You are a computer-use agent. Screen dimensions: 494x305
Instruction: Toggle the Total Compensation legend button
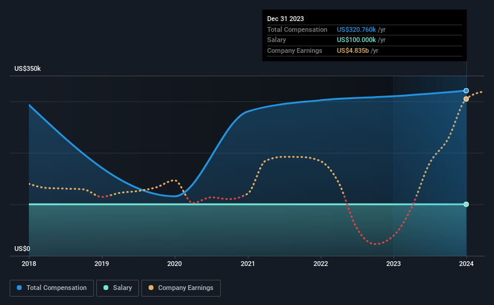52,288
